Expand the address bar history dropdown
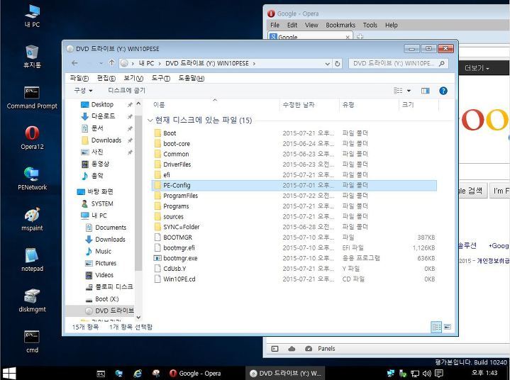 [x=328, y=64]
